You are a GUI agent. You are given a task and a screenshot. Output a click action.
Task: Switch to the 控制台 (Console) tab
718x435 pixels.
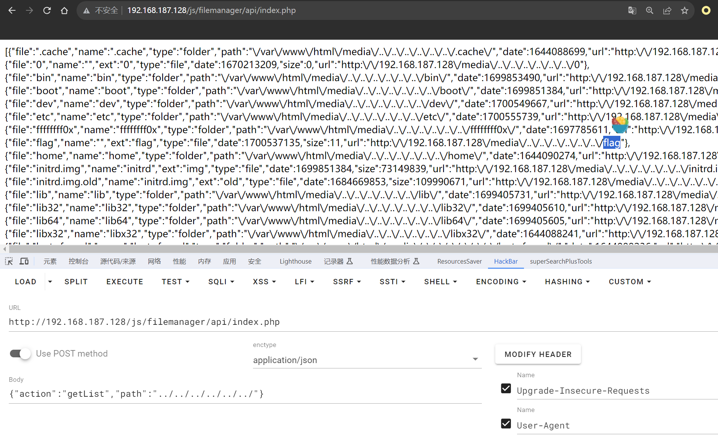78,261
